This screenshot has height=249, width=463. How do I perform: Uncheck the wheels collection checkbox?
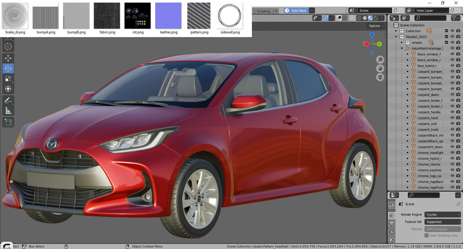tap(446, 43)
